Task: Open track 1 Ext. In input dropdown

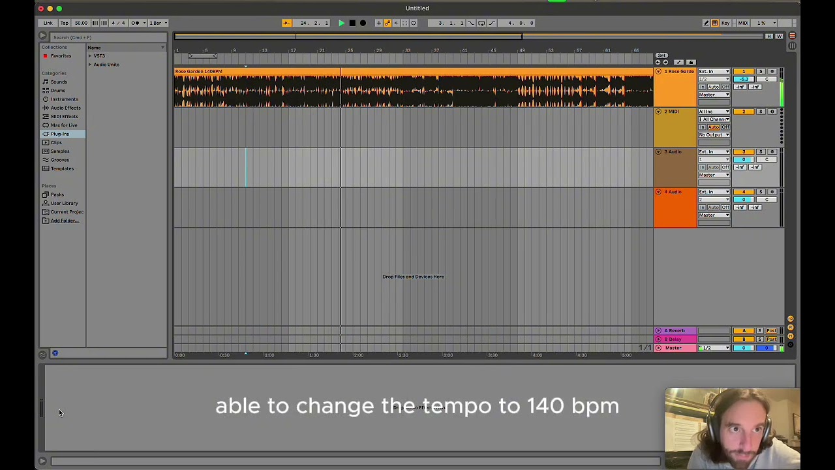Action: coord(714,71)
